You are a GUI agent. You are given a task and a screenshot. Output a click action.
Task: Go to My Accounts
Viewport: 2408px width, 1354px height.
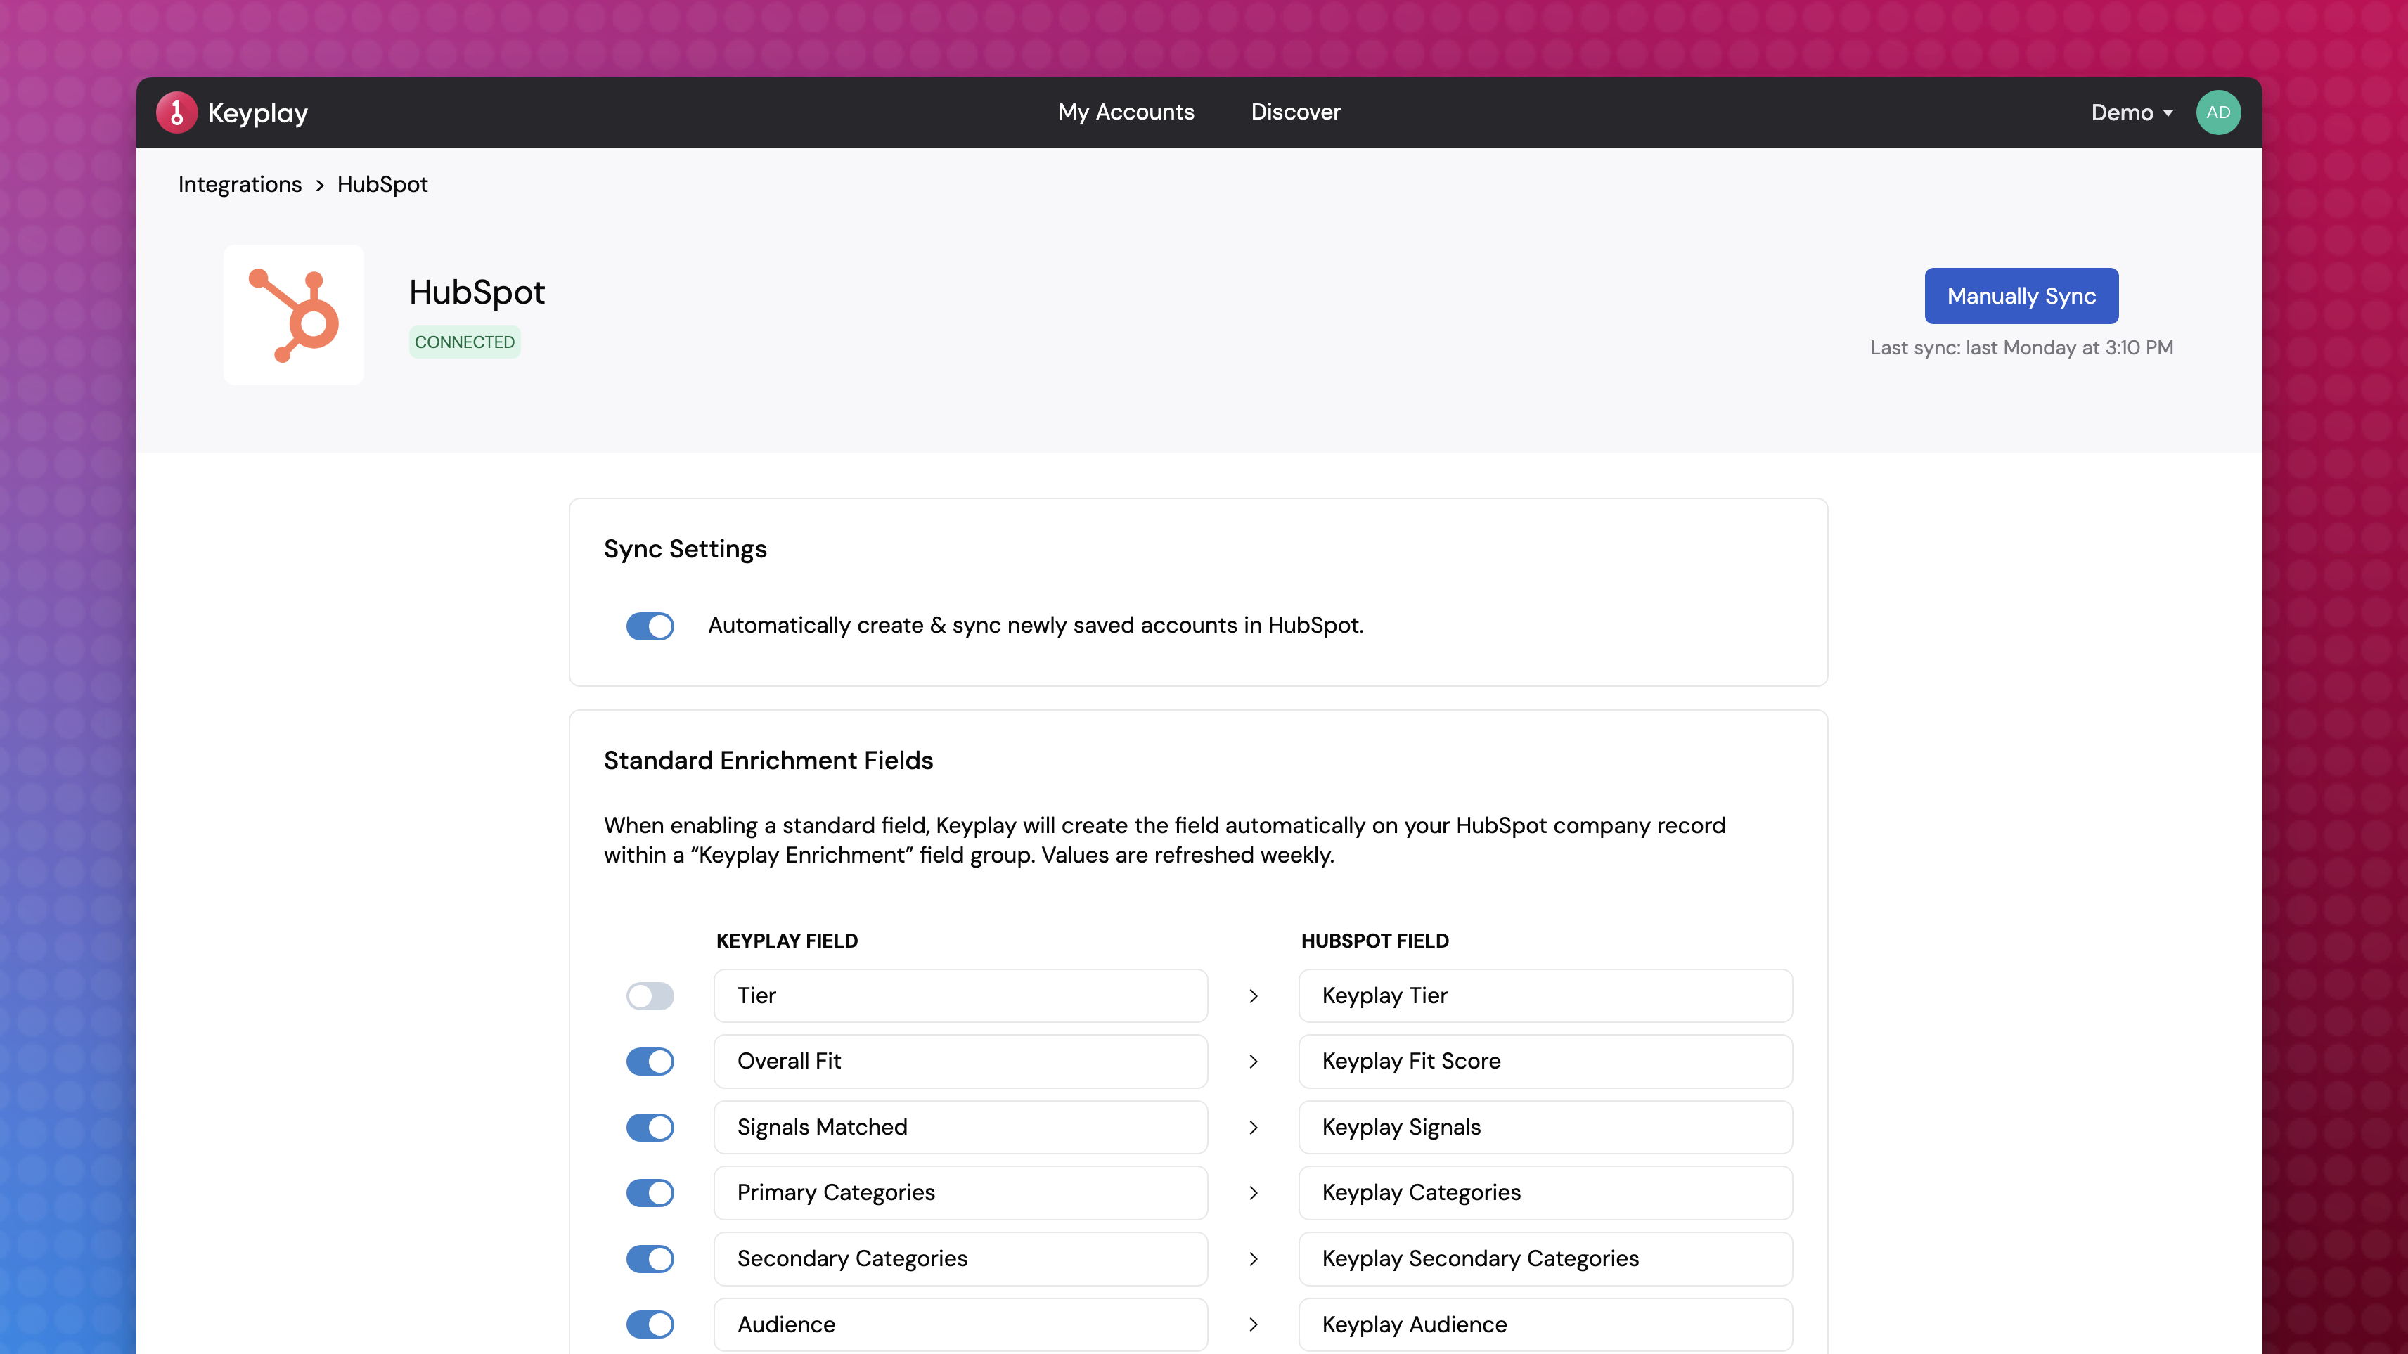click(1126, 112)
